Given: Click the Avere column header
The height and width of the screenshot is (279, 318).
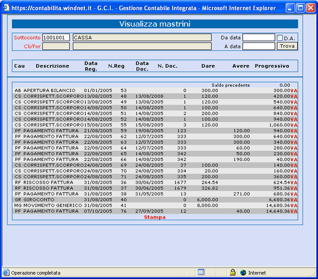Looking at the screenshot, I should [241, 66].
